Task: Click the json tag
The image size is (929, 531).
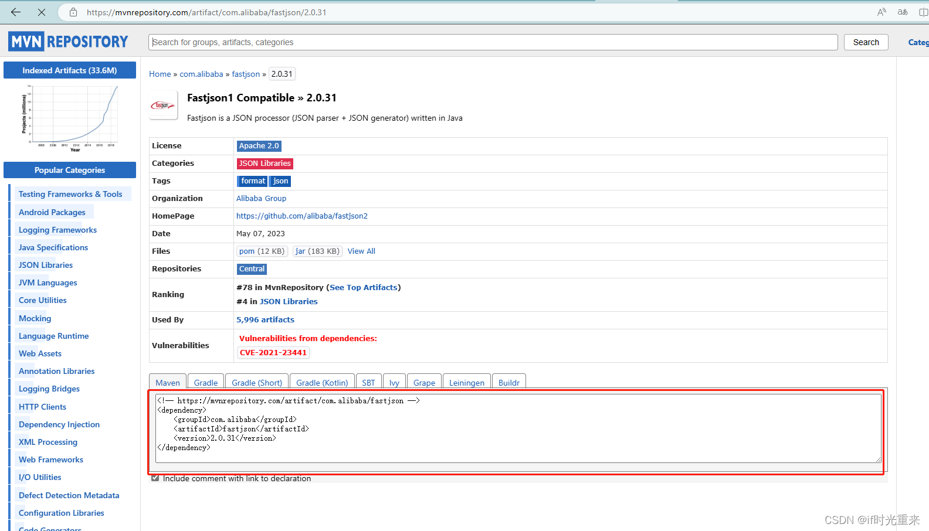Action: pos(281,181)
